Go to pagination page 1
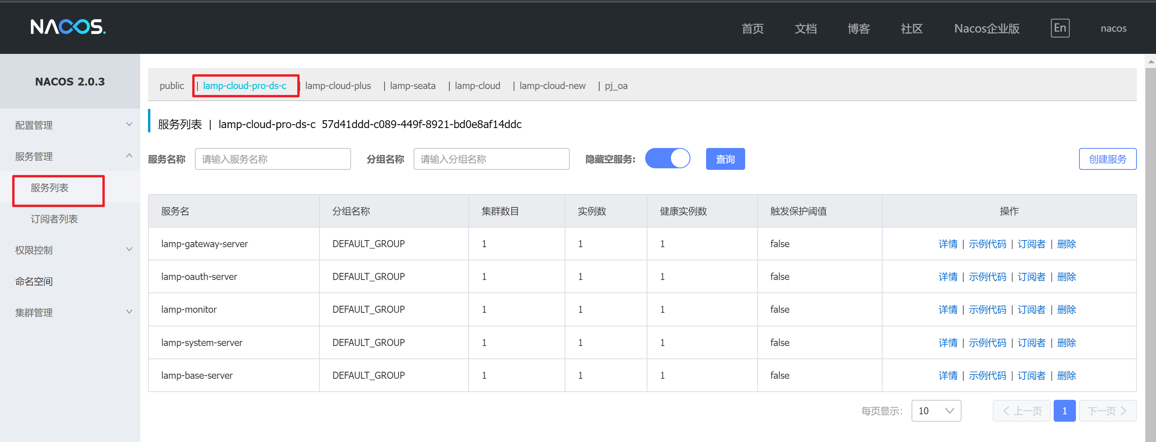Screen dimensions: 1156x442 tap(1064, 411)
